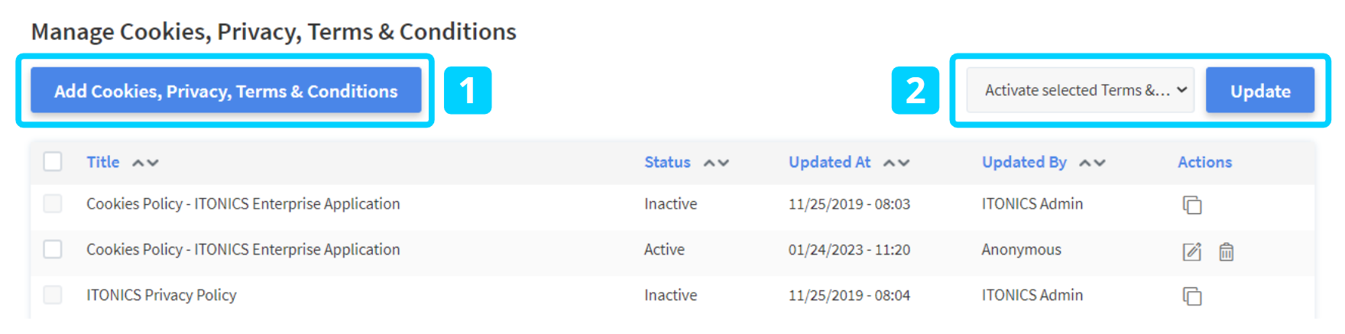Sort table by Title column arrows
1345x334 pixels.
145,163
